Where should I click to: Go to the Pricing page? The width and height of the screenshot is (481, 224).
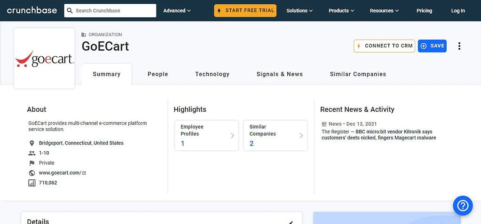click(x=424, y=10)
